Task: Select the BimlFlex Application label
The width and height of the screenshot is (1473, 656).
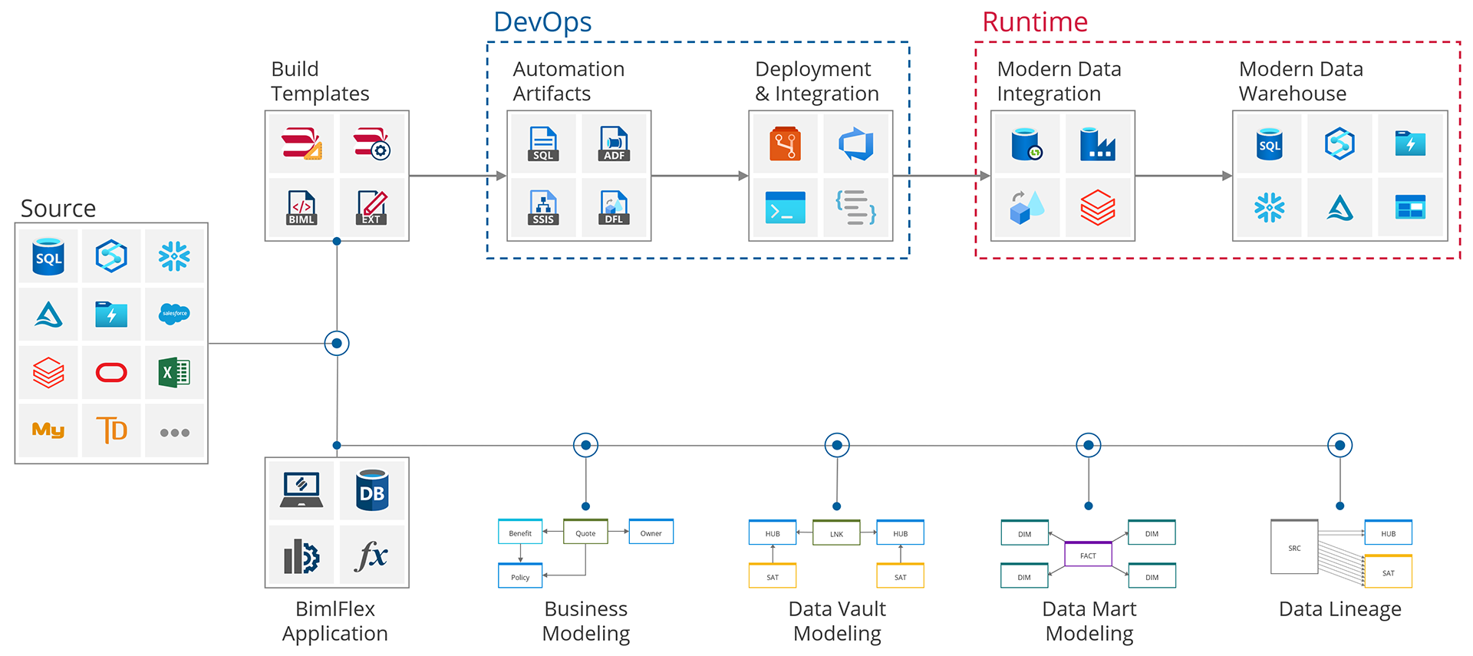Action: pos(335,621)
